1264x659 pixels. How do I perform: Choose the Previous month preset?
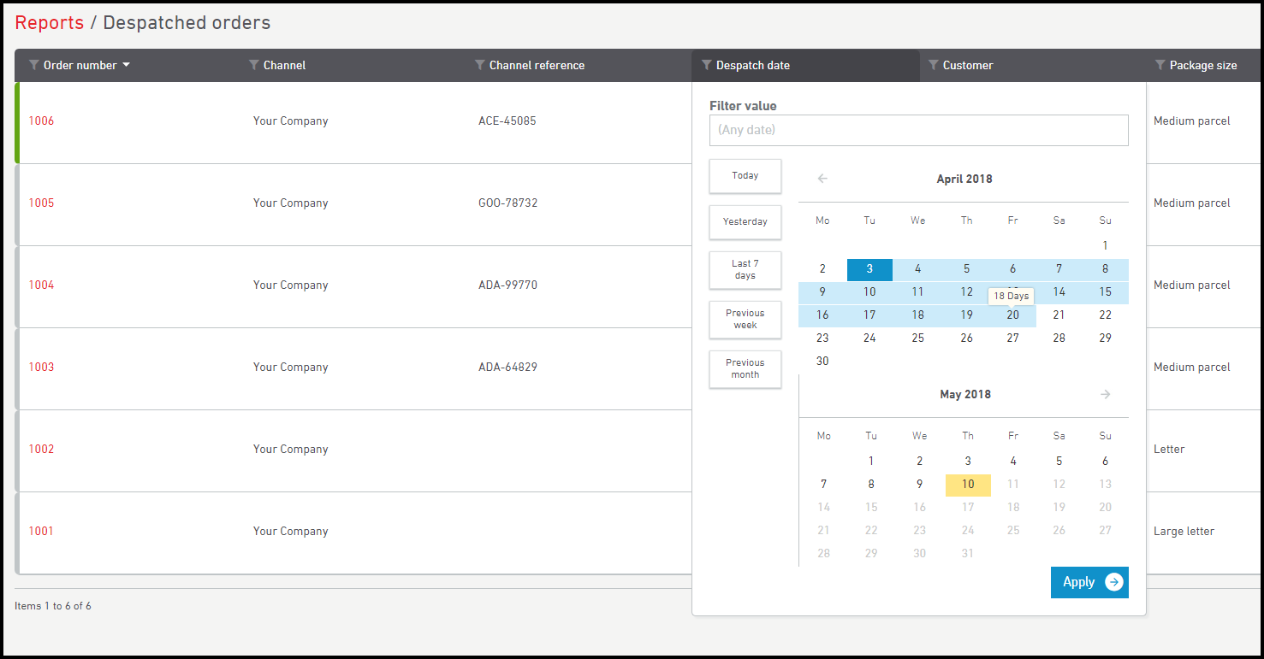745,368
